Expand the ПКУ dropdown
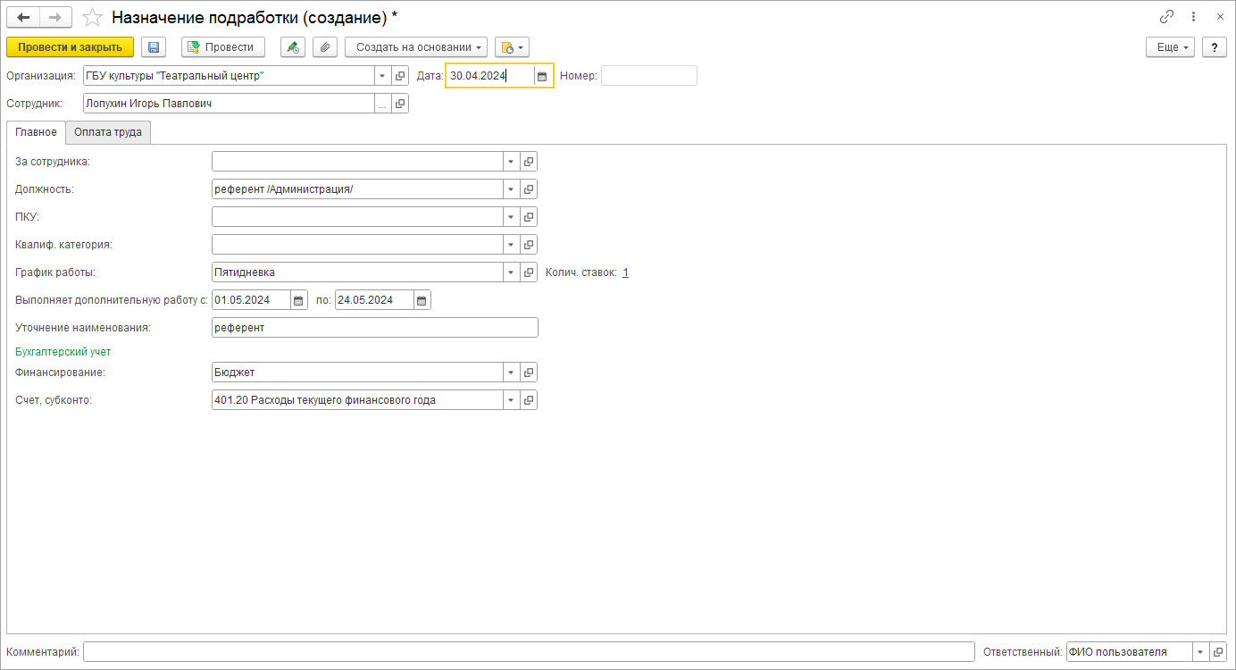The image size is (1236, 670). (512, 217)
